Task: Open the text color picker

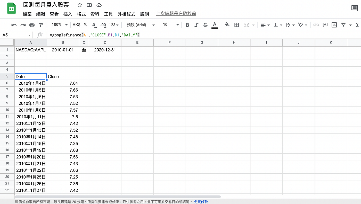Action: [x=214, y=25]
